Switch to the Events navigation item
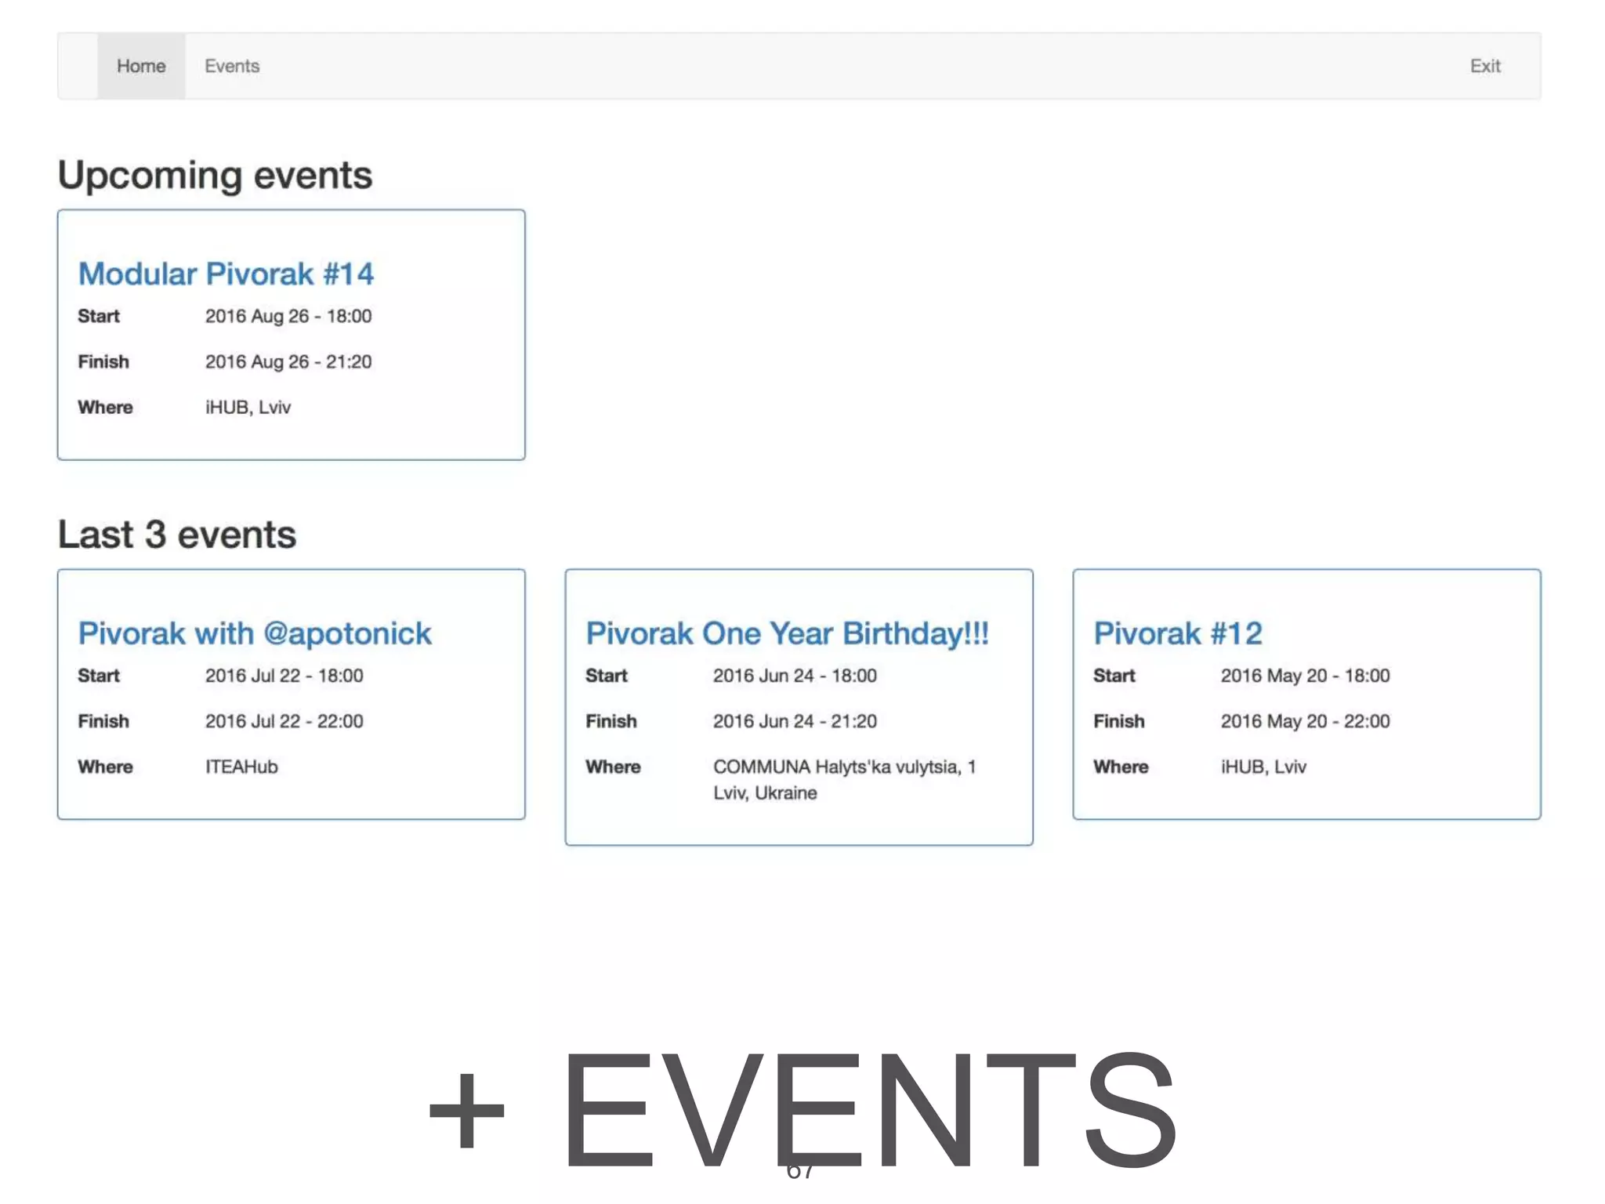The image size is (1605, 1204). [x=232, y=66]
